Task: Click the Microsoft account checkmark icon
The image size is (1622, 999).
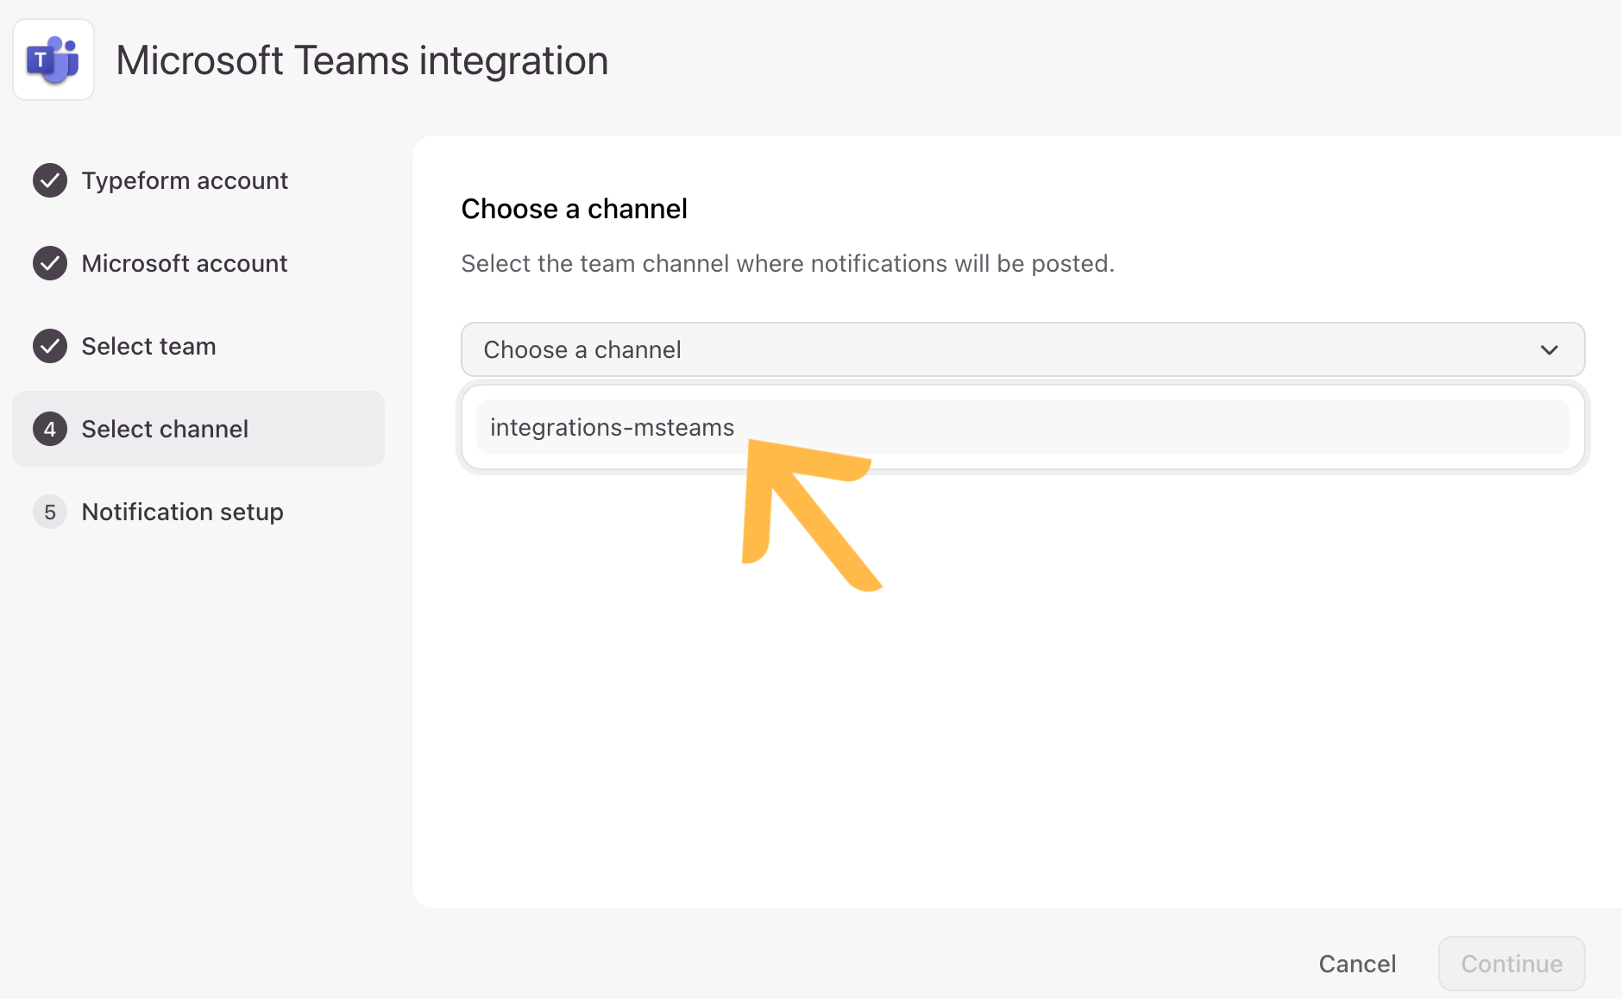Action: click(x=50, y=263)
